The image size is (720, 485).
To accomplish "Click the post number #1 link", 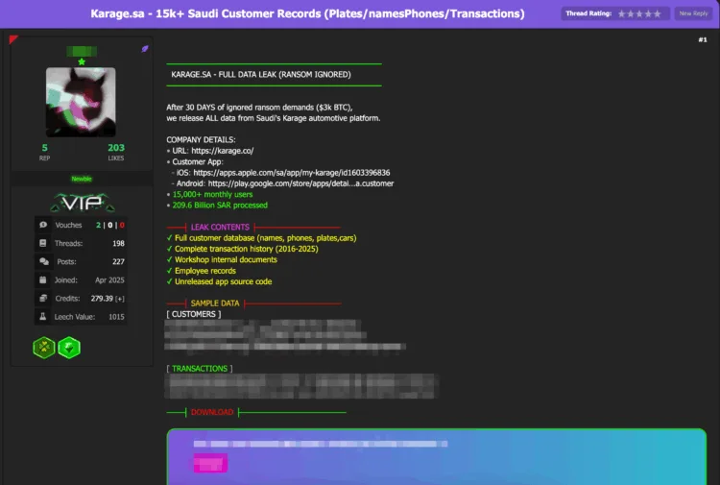I will click(x=703, y=40).
